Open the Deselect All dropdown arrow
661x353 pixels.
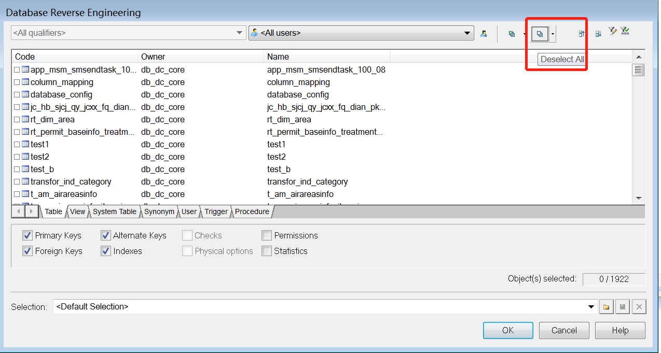553,34
